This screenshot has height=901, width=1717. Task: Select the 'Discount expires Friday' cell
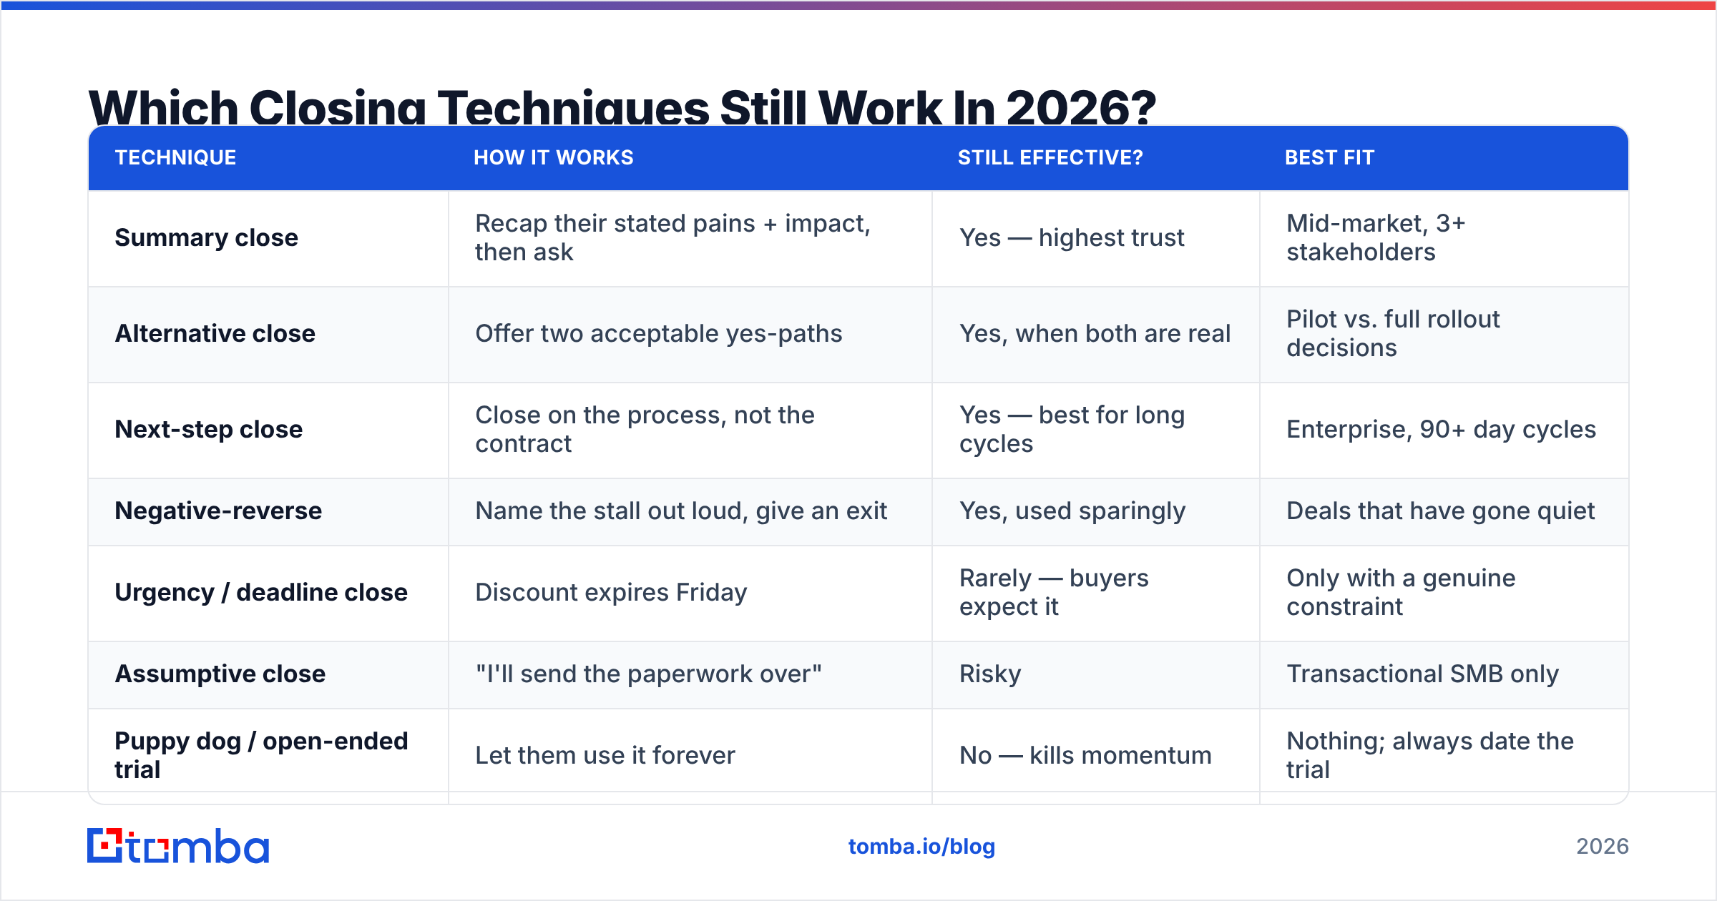[690, 593]
